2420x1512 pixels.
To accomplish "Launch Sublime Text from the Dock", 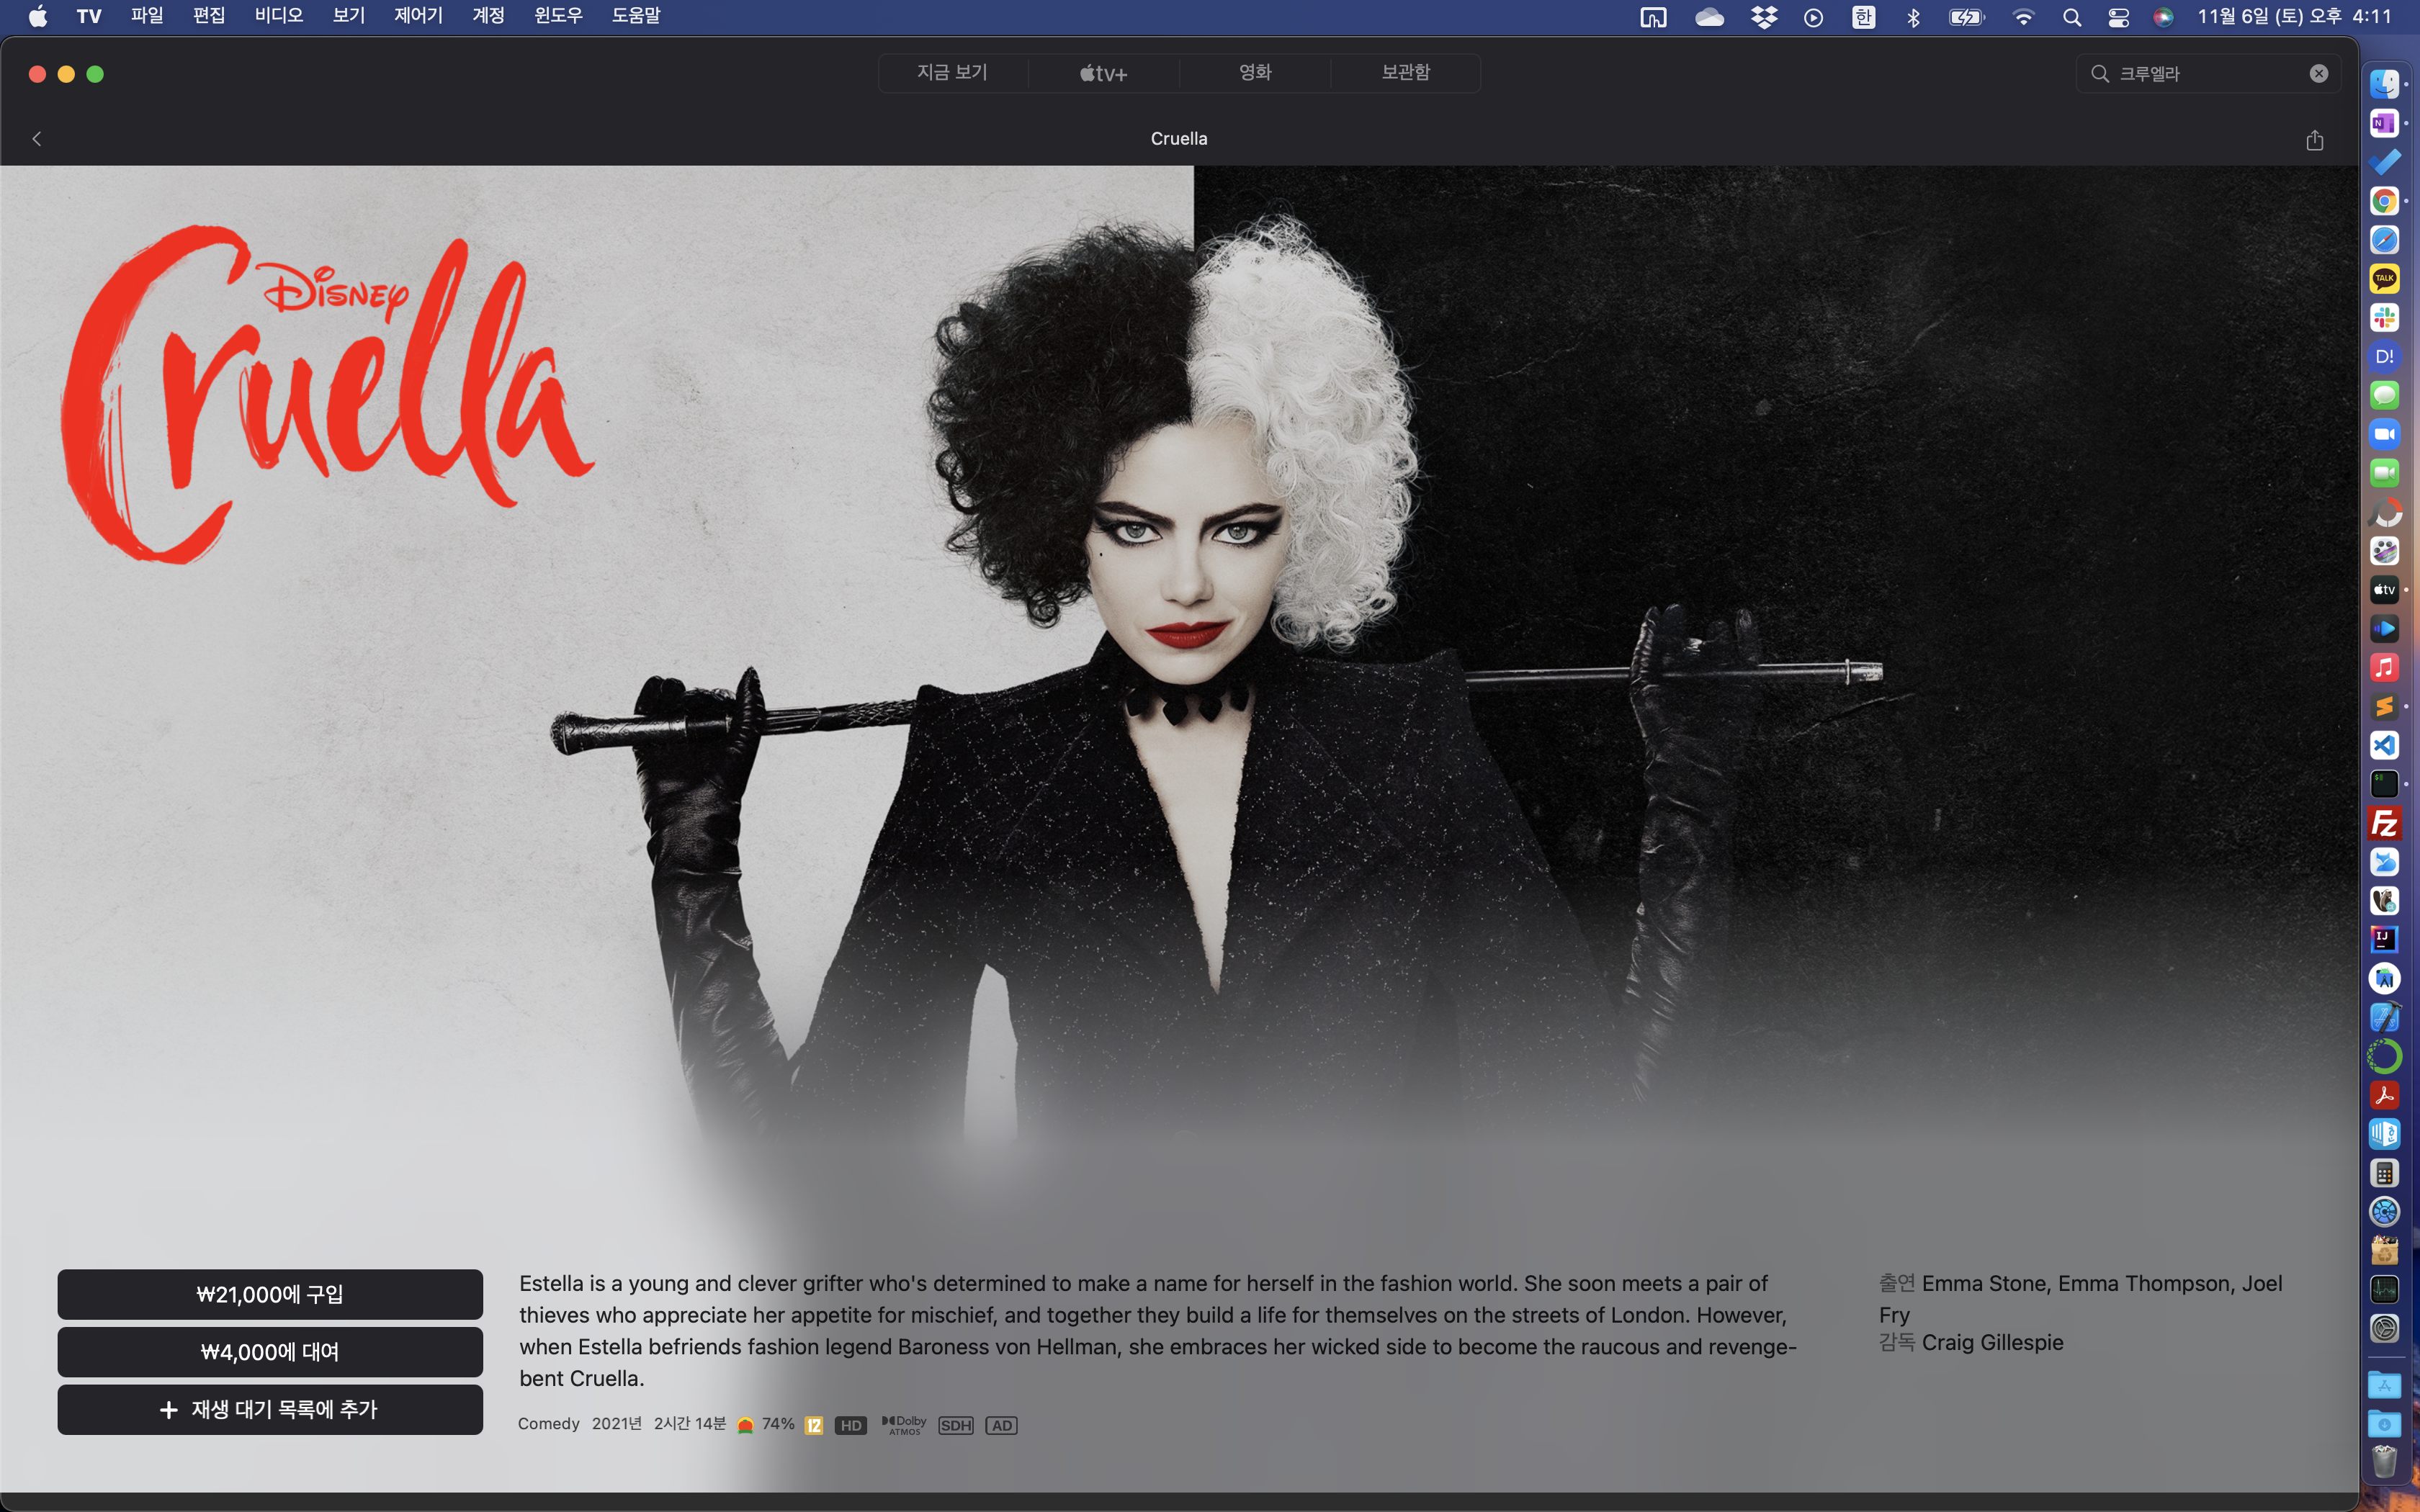I will click(2384, 706).
